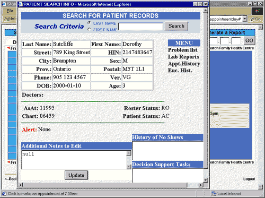Viewport: 265px width, 198px height.
Task: Open Lab Reports from the menu
Action: pyautogui.click(x=183, y=57)
